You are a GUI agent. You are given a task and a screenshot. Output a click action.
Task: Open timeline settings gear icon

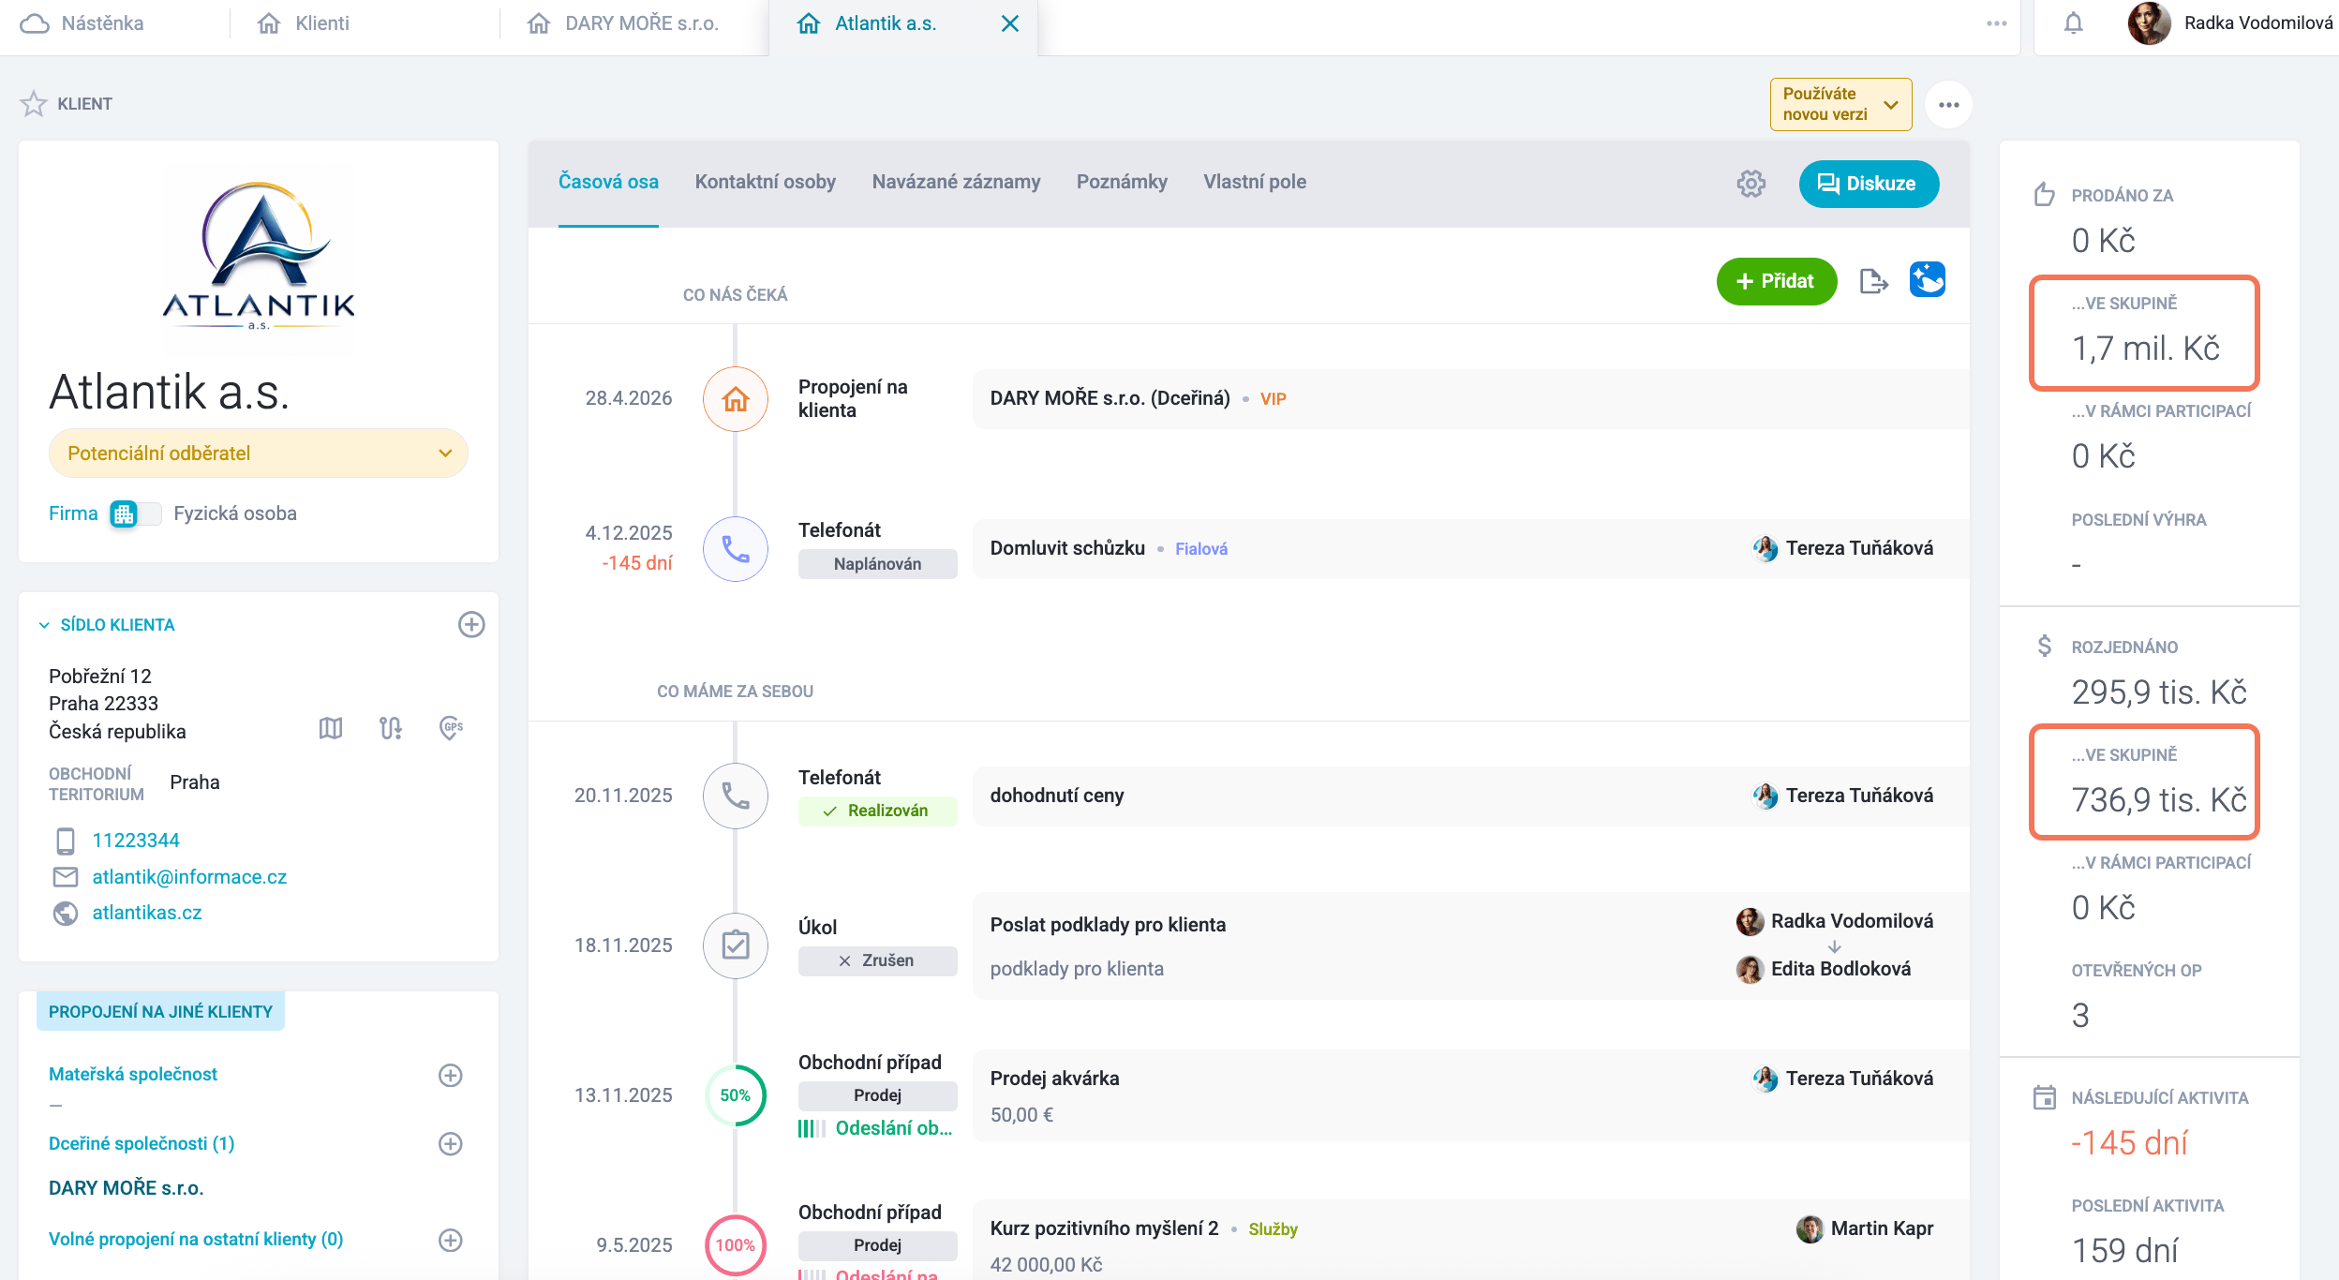pyautogui.click(x=1751, y=184)
